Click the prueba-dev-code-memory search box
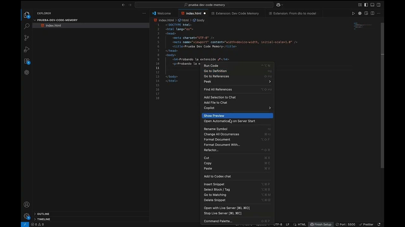Viewport: 405px width, 227px height. click(204, 5)
